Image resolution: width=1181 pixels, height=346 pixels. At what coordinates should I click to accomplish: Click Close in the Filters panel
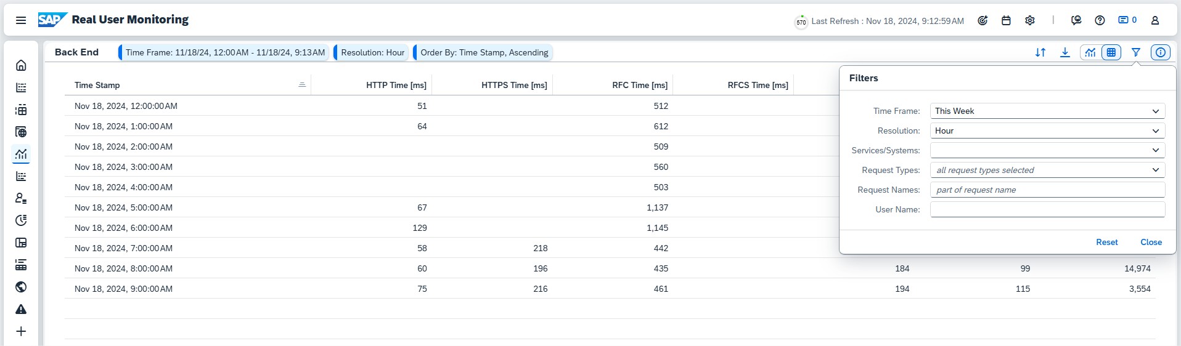tap(1151, 242)
